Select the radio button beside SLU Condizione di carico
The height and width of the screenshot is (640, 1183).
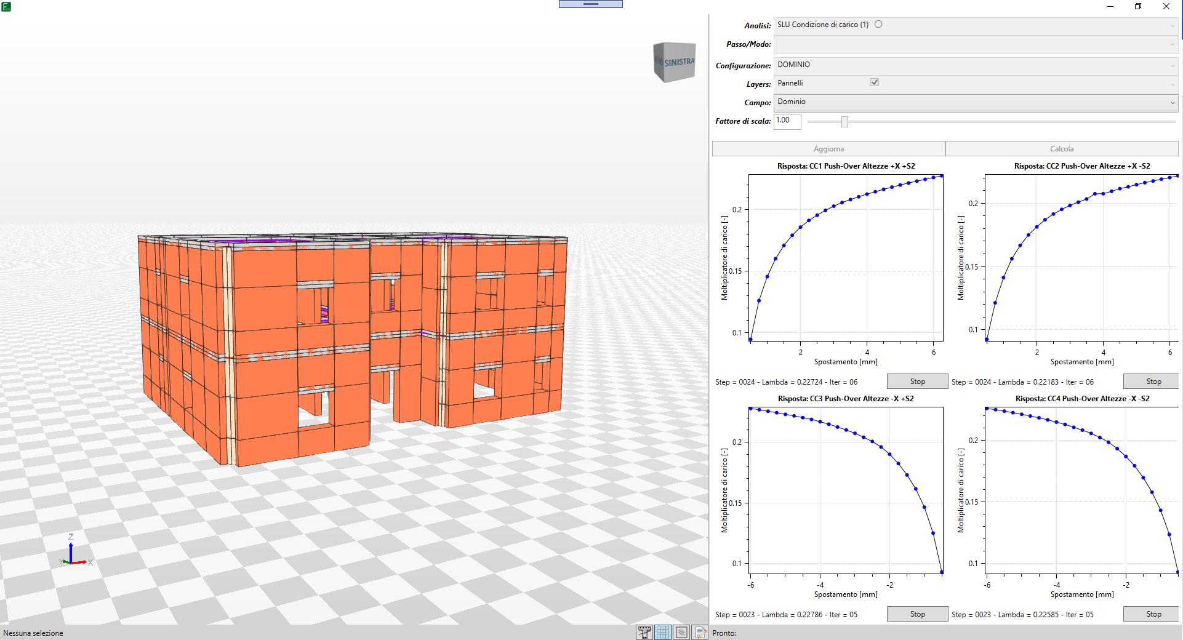pos(878,25)
